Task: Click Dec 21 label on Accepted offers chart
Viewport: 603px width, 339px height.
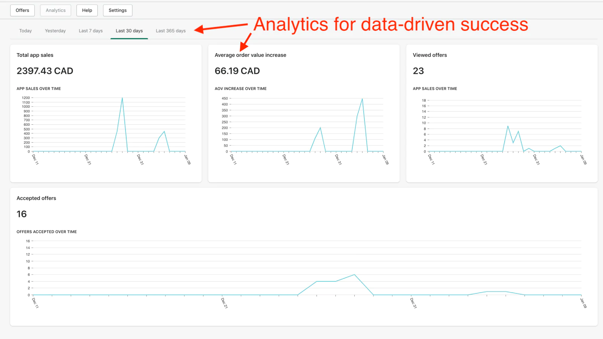Action: click(x=224, y=303)
